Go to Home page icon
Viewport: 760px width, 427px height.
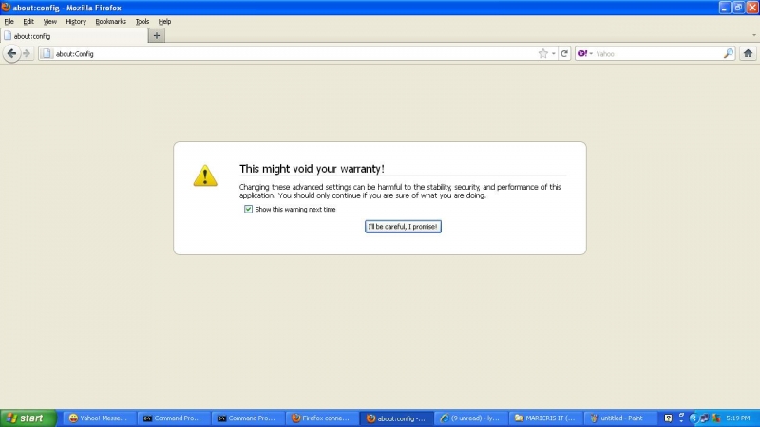(748, 53)
